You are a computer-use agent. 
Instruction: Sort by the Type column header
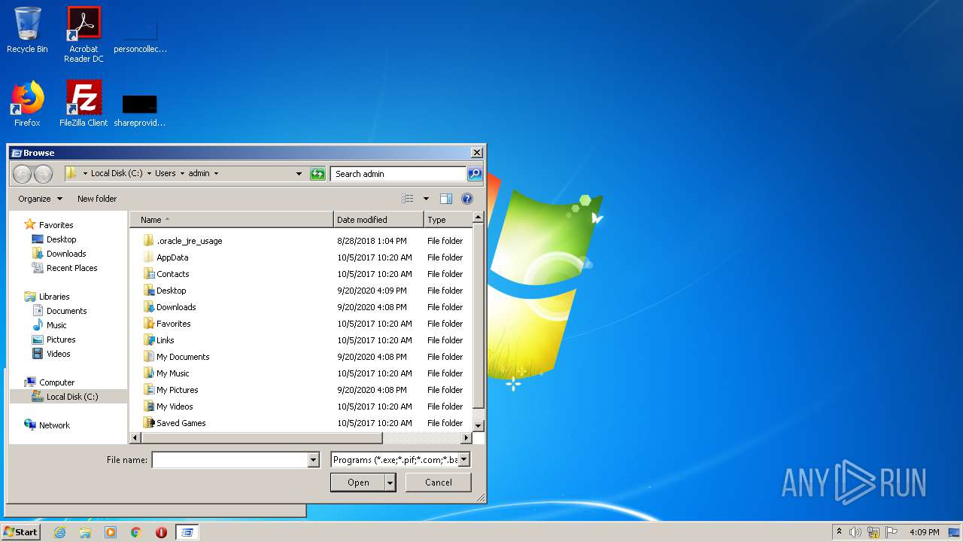[448, 220]
